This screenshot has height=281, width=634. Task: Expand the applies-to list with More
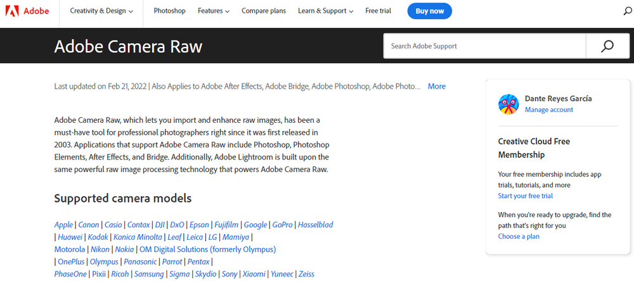click(437, 87)
